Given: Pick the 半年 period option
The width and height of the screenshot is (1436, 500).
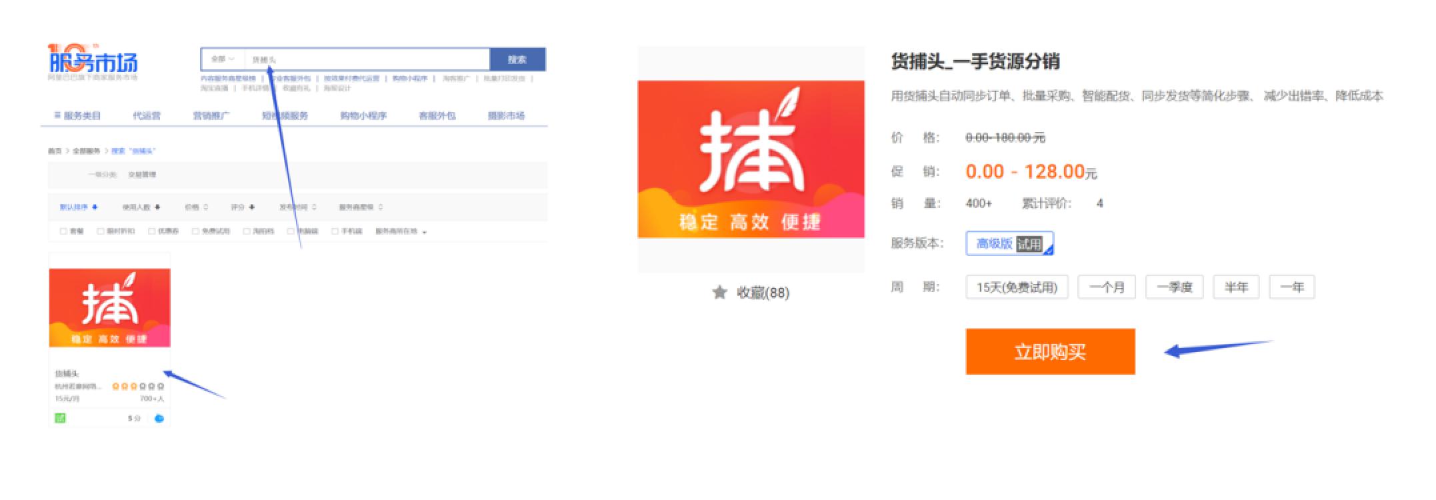Looking at the screenshot, I should pos(1236,287).
